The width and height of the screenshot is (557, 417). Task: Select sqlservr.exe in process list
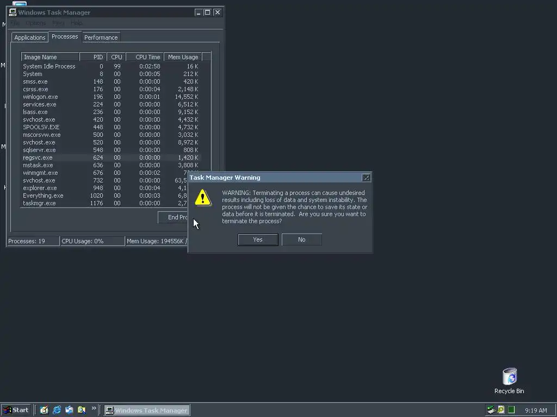[111, 150]
